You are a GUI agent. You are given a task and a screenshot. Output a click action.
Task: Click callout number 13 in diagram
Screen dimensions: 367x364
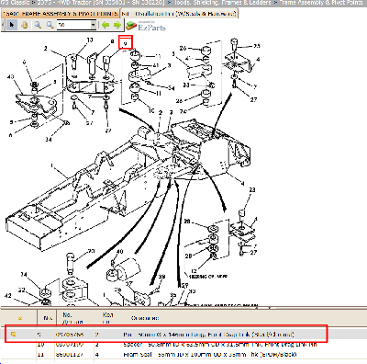(x=90, y=40)
